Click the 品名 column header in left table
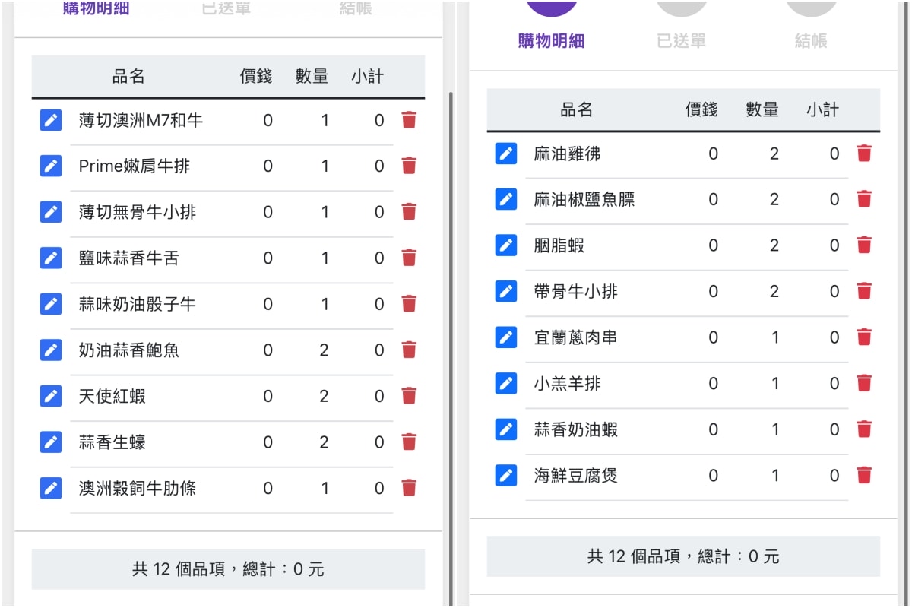The width and height of the screenshot is (912, 608). click(128, 76)
